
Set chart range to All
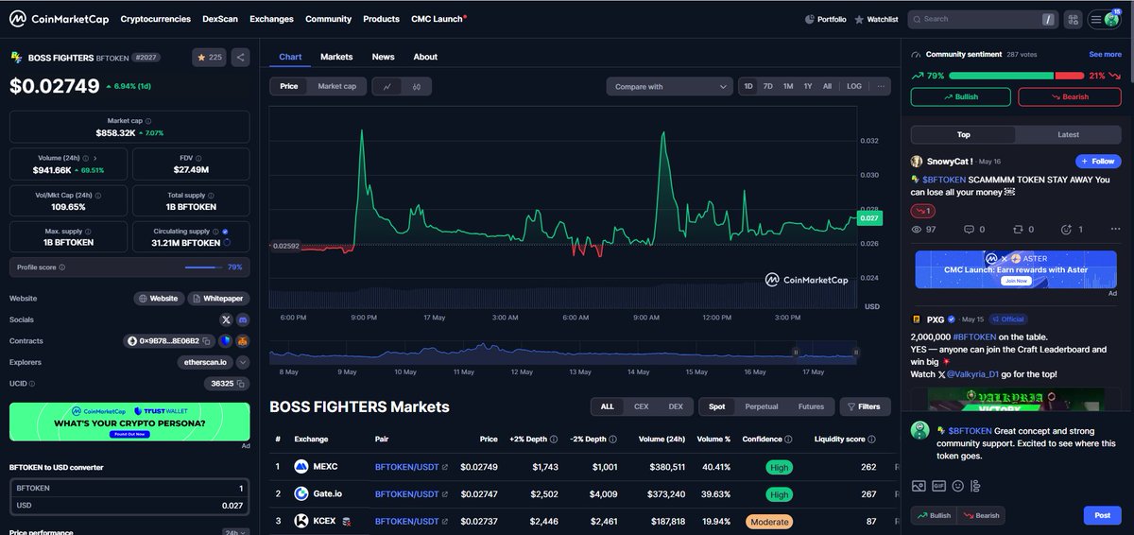click(827, 86)
